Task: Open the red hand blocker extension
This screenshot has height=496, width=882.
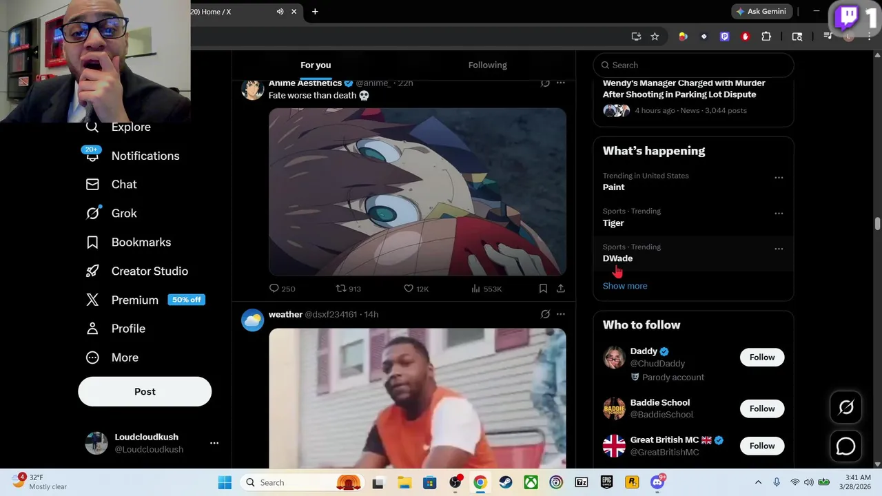Action: [745, 37]
